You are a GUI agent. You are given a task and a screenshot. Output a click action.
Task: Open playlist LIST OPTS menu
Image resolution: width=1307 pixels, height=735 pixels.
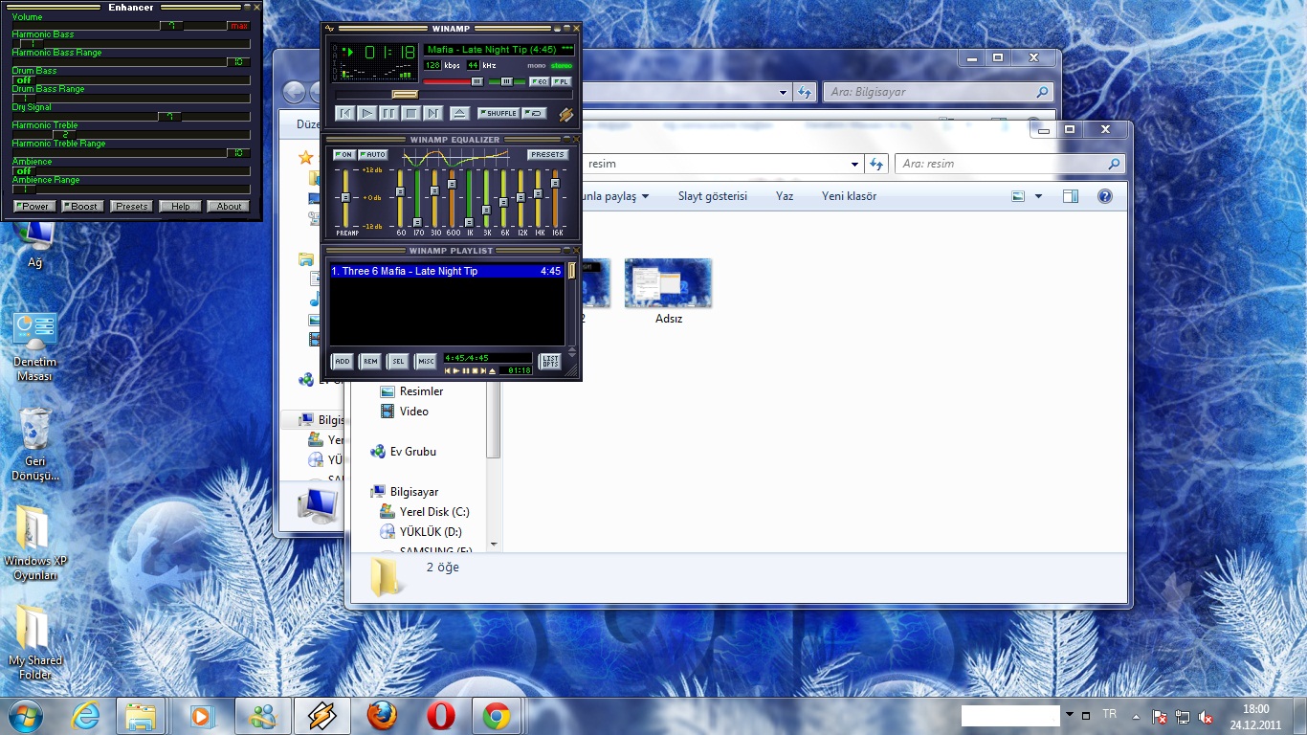(x=550, y=361)
